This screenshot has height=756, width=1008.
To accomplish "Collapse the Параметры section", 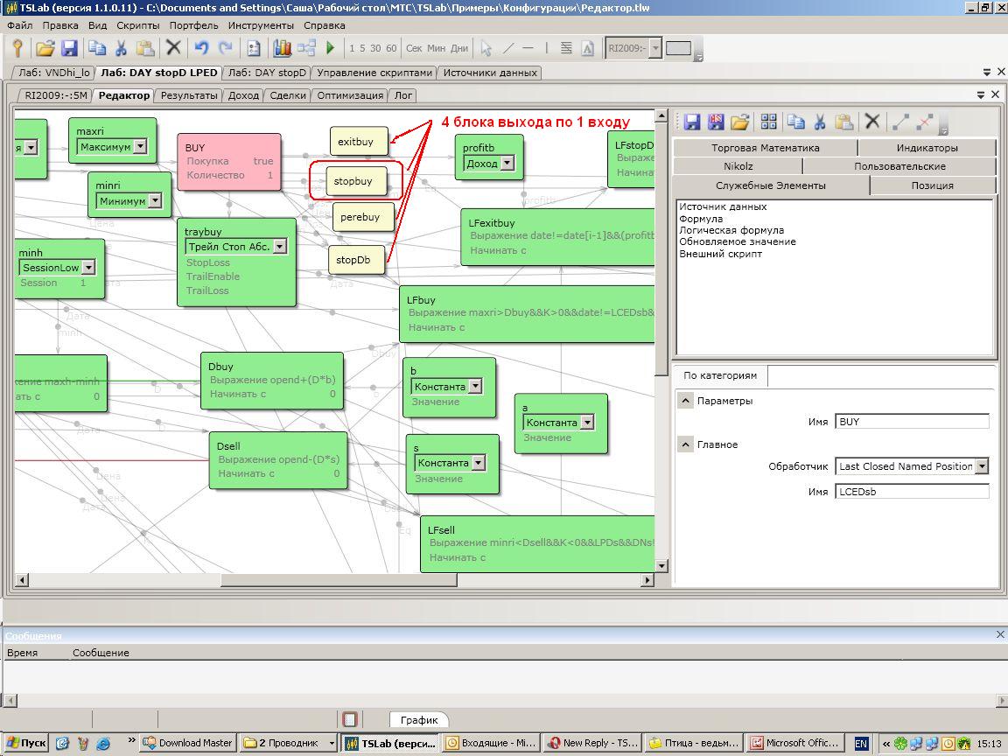I will click(686, 401).
